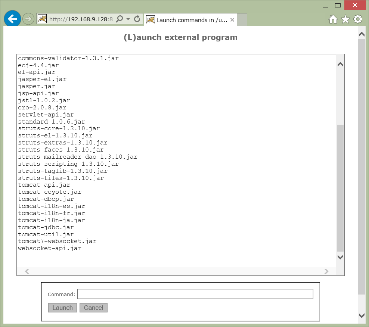This screenshot has height=327, width=369.
Task: Open Favorites with the star icon
Action: click(x=345, y=19)
